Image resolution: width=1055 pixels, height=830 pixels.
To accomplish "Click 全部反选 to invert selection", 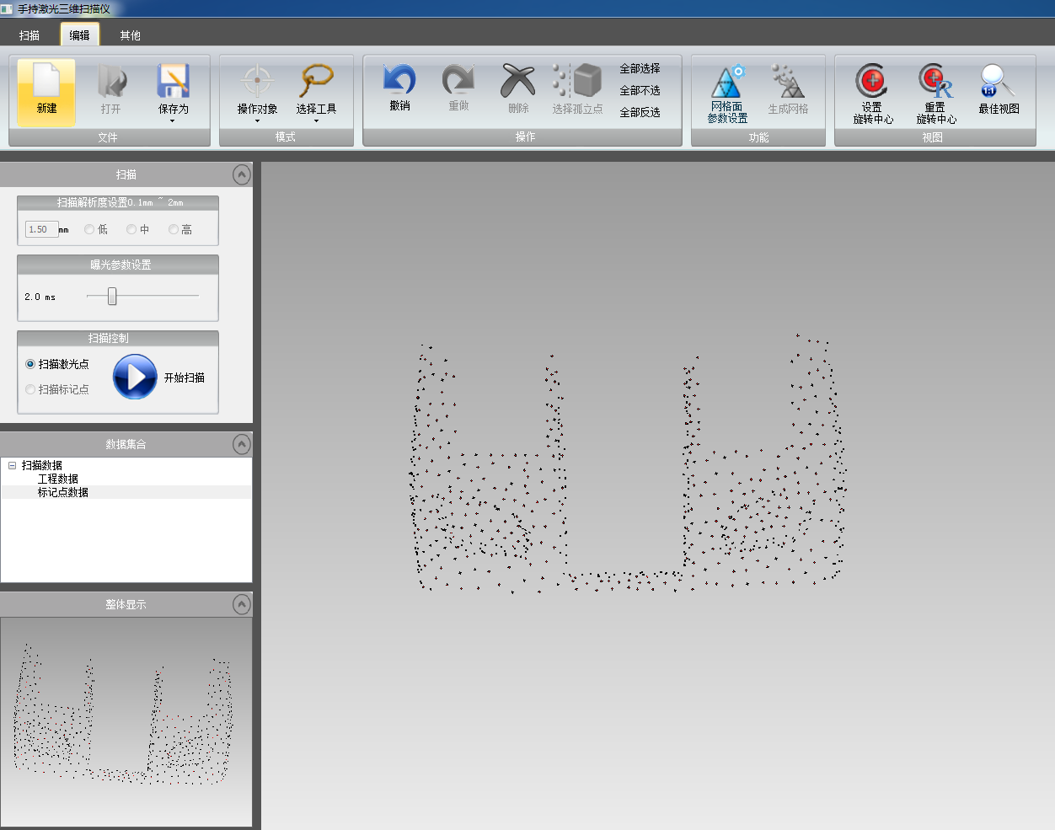I will 640,112.
